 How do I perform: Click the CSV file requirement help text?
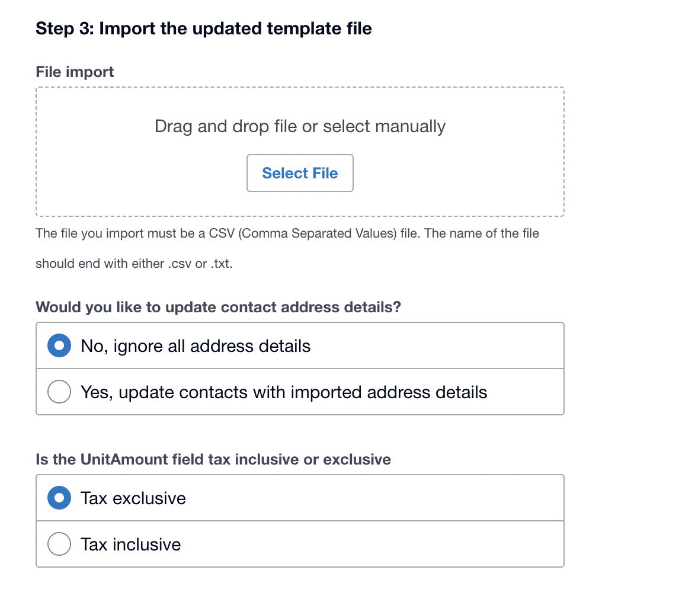click(287, 233)
